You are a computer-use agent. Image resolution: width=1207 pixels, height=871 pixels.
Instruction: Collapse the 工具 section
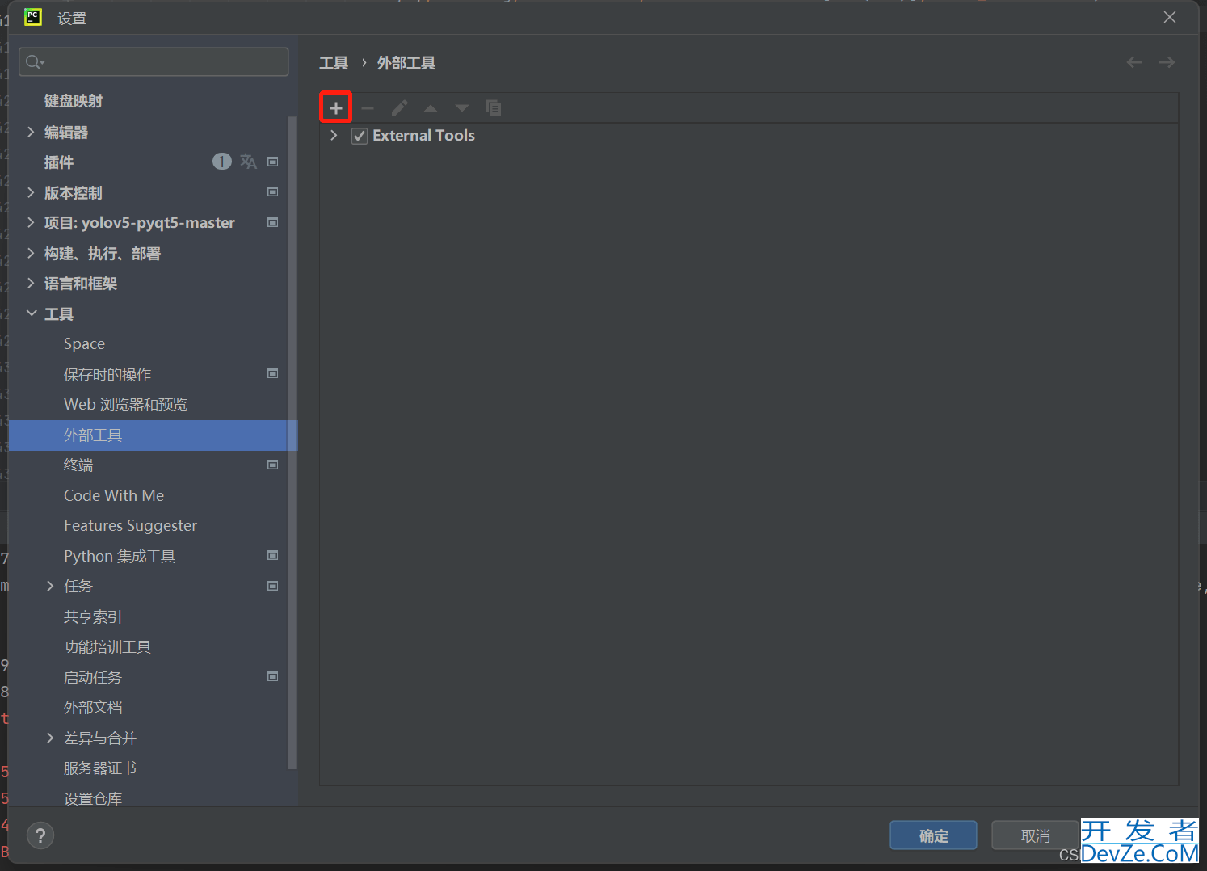point(32,313)
